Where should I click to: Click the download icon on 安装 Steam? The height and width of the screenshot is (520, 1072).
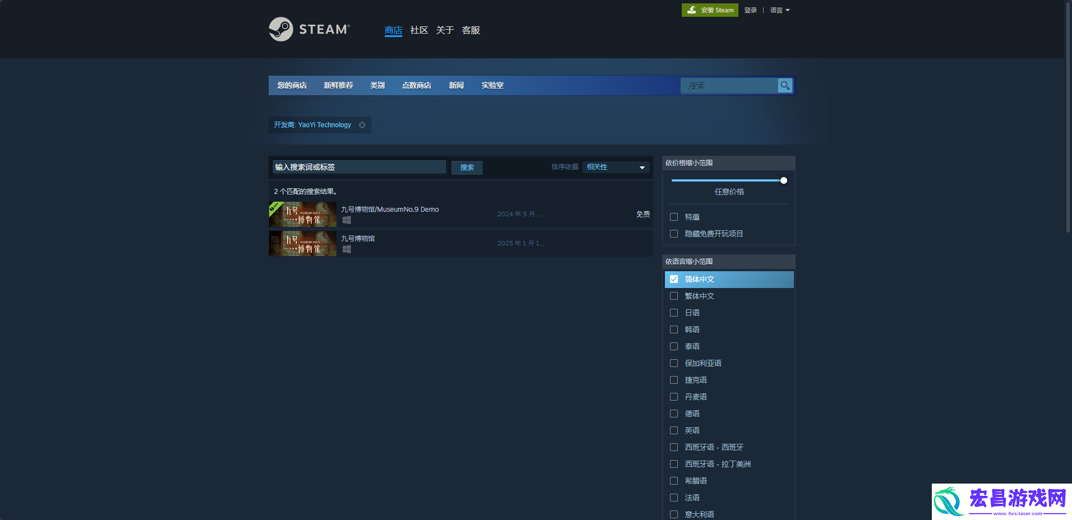[692, 10]
